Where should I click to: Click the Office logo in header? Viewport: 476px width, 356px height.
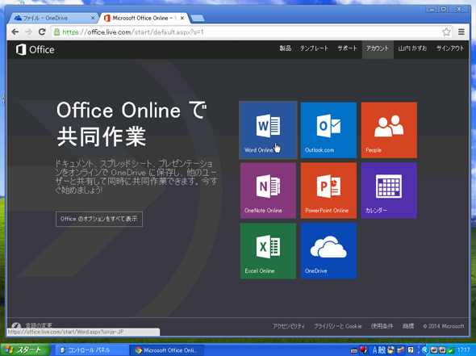[x=35, y=49]
